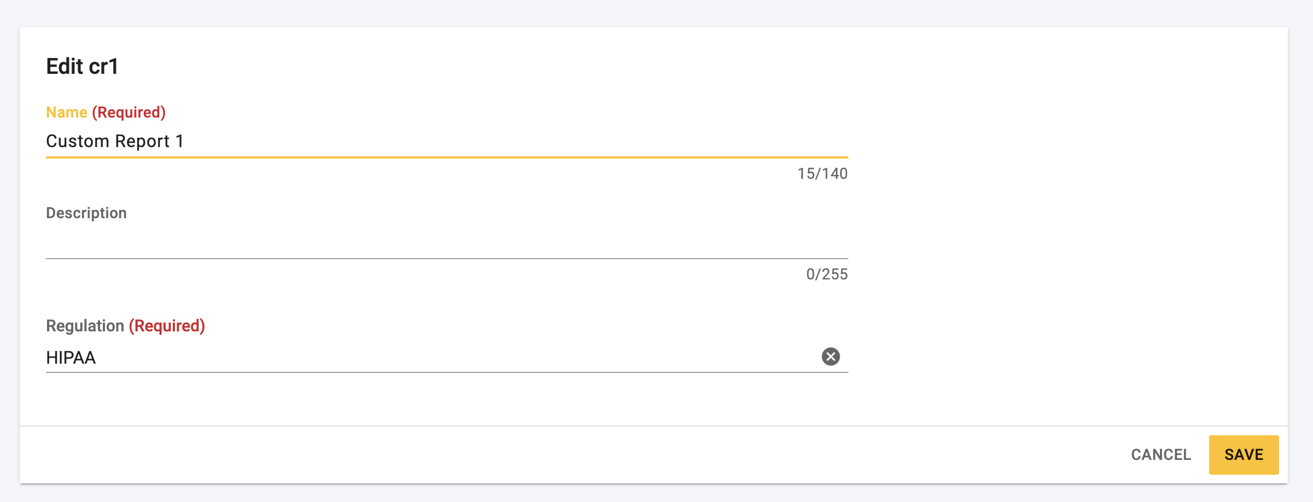Click the gray 'Regulation' field label
1313x502 pixels.
point(85,325)
